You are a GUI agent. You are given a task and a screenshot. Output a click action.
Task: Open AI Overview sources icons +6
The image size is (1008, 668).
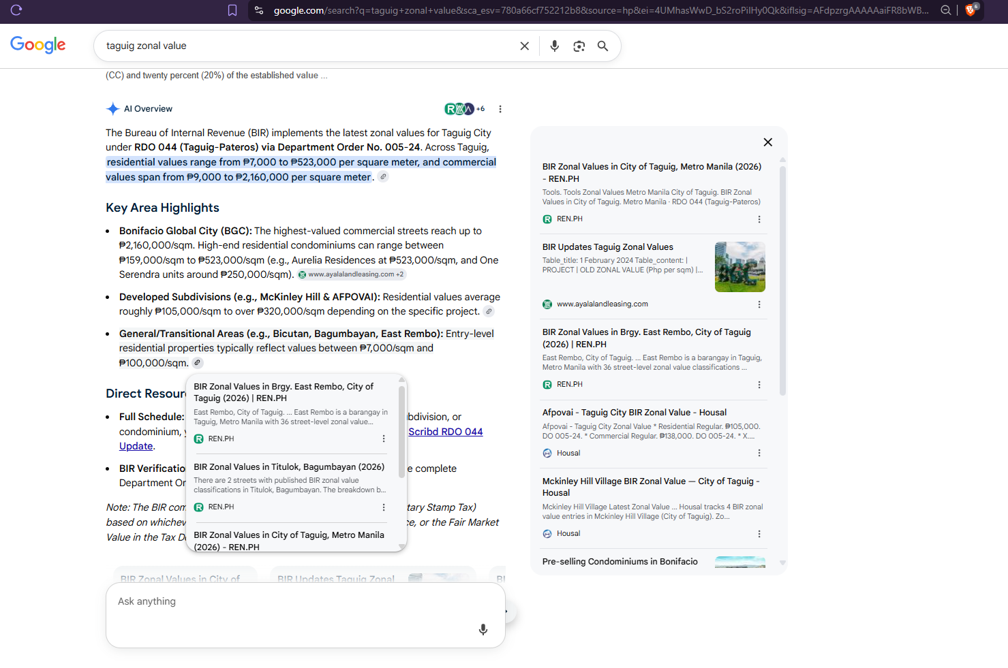[465, 109]
